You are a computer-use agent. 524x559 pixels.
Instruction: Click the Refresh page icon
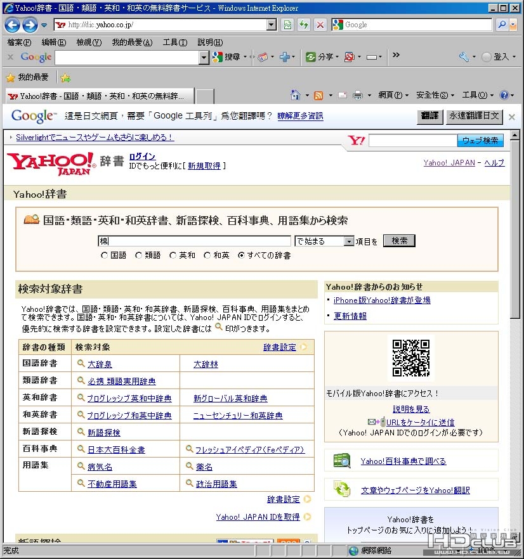pos(304,25)
